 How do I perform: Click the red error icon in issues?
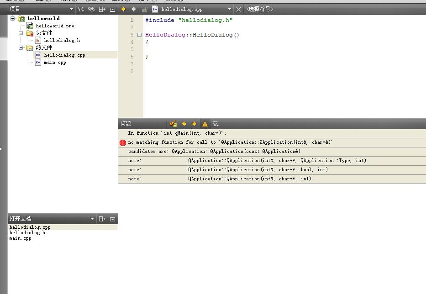pyautogui.click(x=123, y=142)
